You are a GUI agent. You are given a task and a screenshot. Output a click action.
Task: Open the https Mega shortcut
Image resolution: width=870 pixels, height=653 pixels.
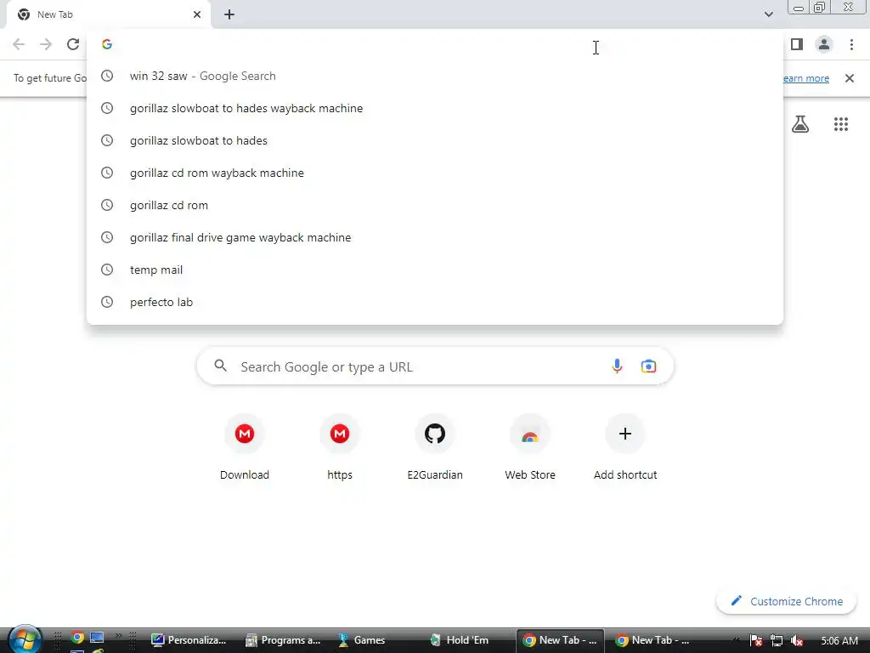coord(340,449)
